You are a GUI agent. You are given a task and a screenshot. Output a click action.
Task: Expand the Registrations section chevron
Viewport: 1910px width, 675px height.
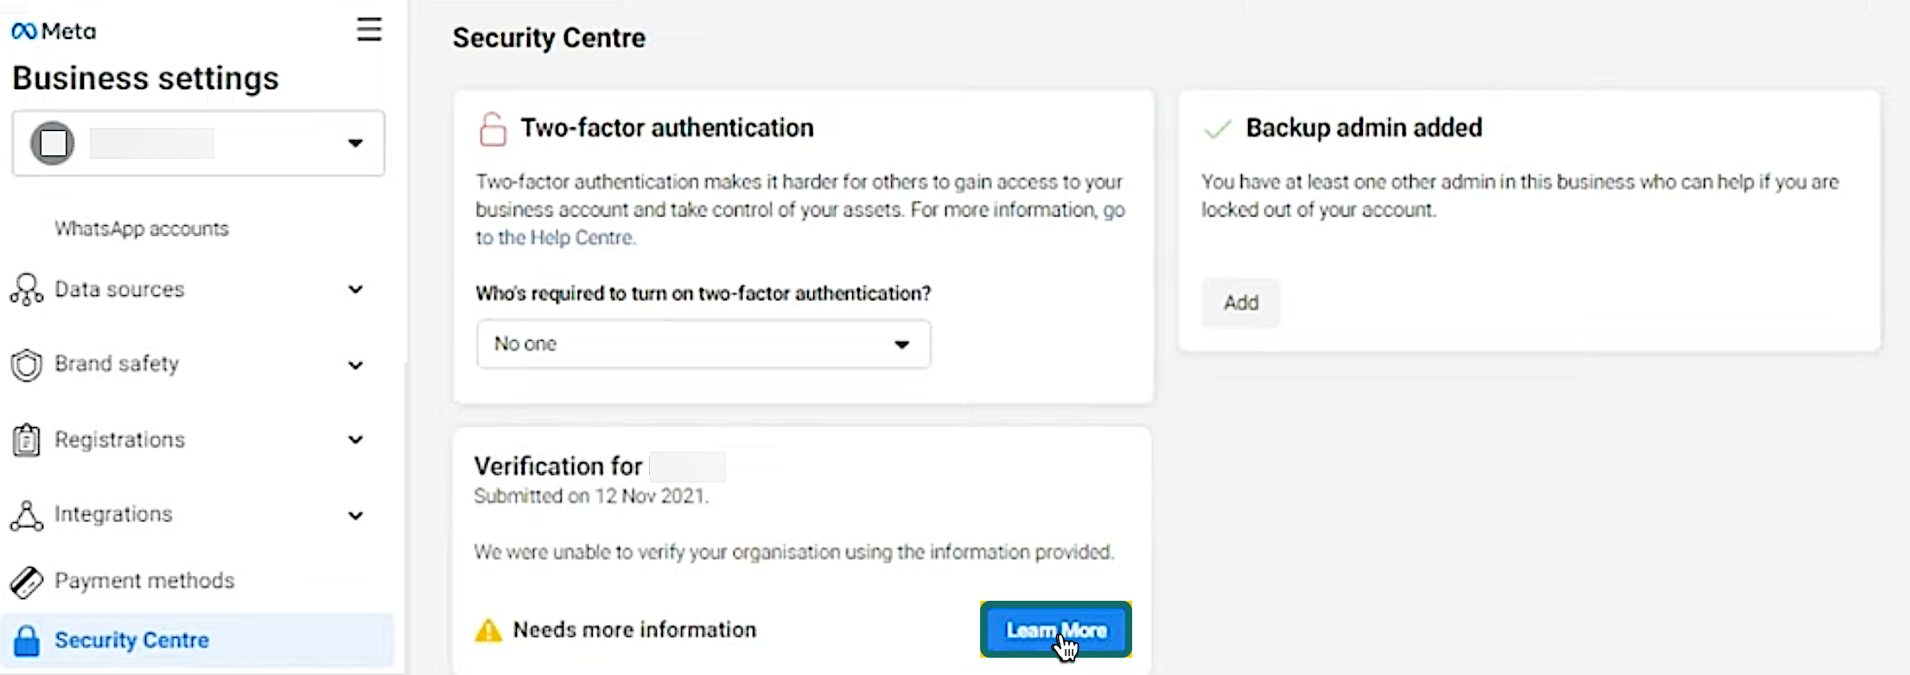click(355, 440)
